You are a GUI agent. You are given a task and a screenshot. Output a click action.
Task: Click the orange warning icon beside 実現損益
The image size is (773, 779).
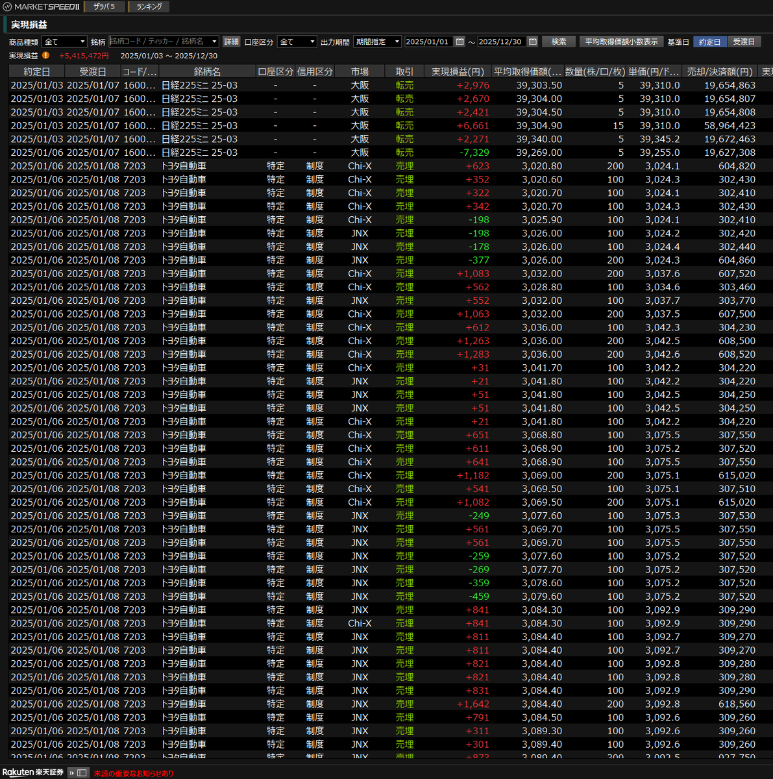[45, 56]
